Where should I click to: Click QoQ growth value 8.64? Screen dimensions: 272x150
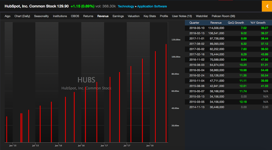[244, 60]
